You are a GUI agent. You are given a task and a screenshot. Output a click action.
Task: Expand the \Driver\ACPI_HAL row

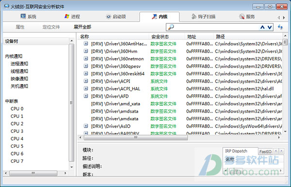[x=86, y=88]
